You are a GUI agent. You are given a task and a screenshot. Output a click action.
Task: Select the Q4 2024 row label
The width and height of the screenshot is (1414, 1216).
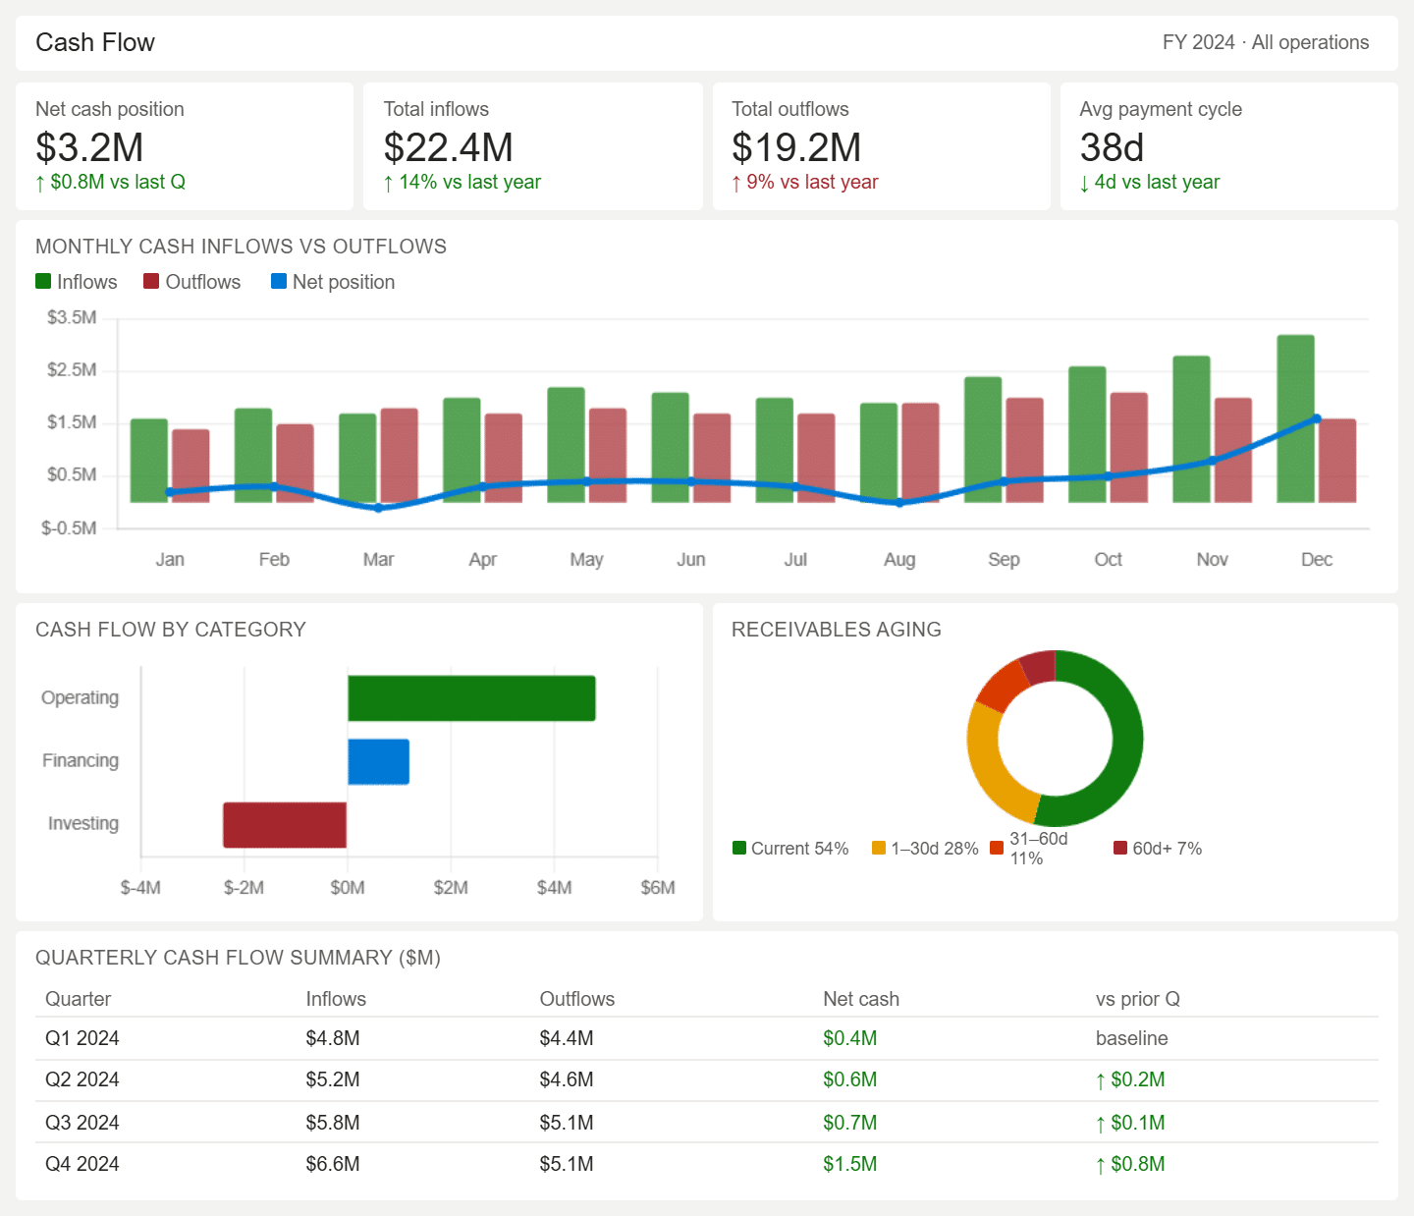click(x=82, y=1164)
